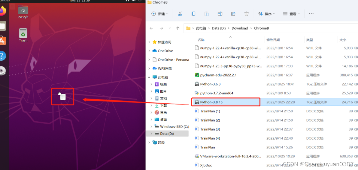Select python-3.7.2-amd64 installer icon
This screenshot has height=170, width=358.
[x=197, y=93]
